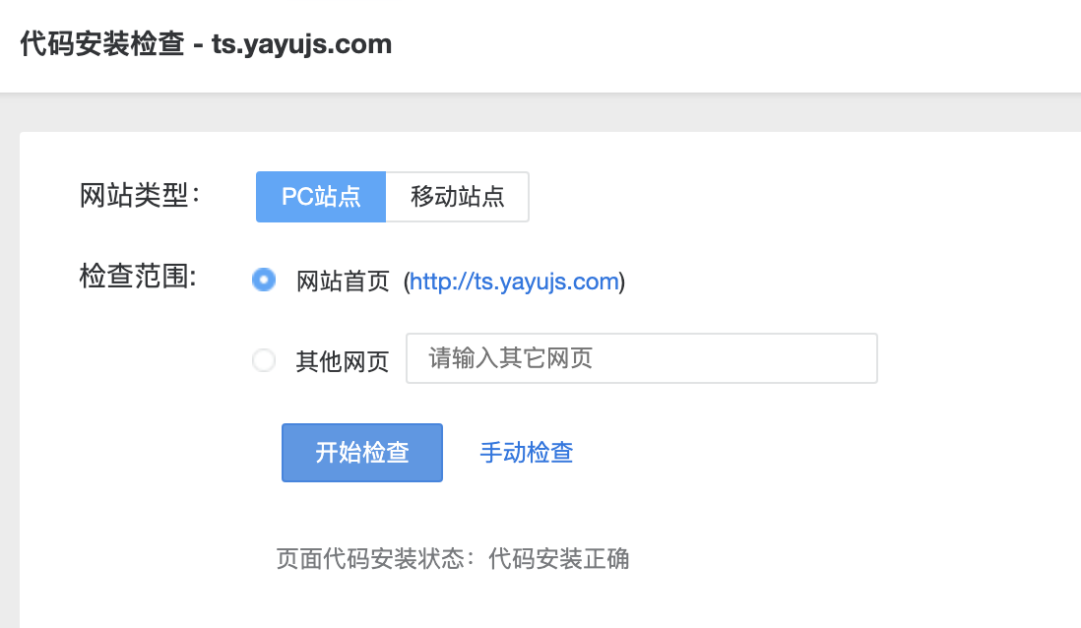1081x628 pixels.
Task: Click the closing parenthesis after the homepage URL
Action: 622,282
